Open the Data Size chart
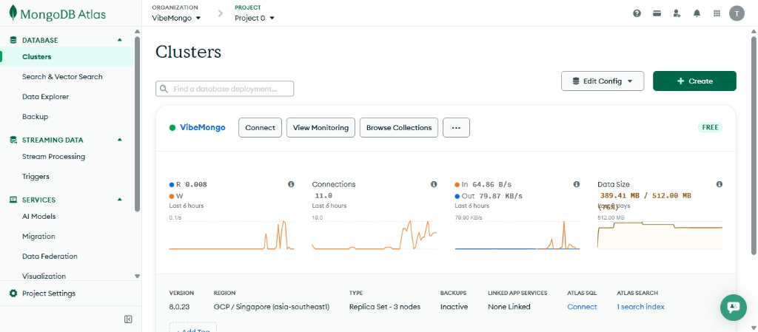 click(x=660, y=235)
